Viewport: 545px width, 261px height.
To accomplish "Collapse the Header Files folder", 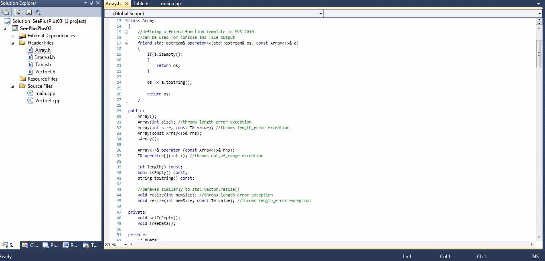I will coord(12,43).
